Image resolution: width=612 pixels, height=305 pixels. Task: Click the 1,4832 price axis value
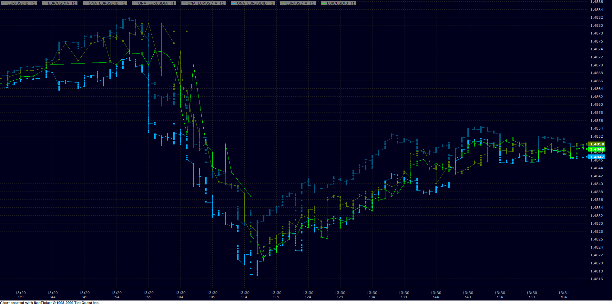point(597,216)
